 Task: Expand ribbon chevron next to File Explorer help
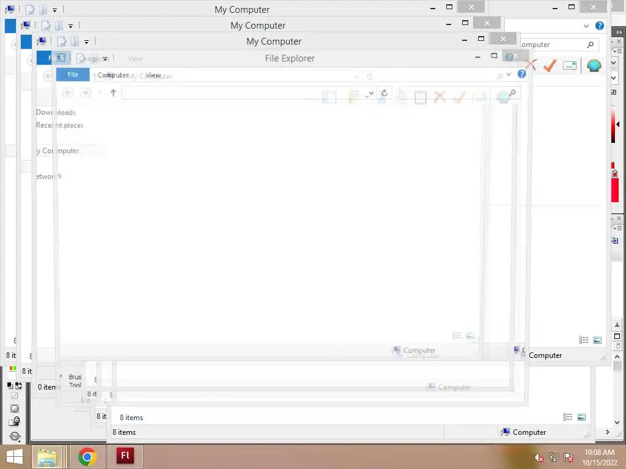509,74
